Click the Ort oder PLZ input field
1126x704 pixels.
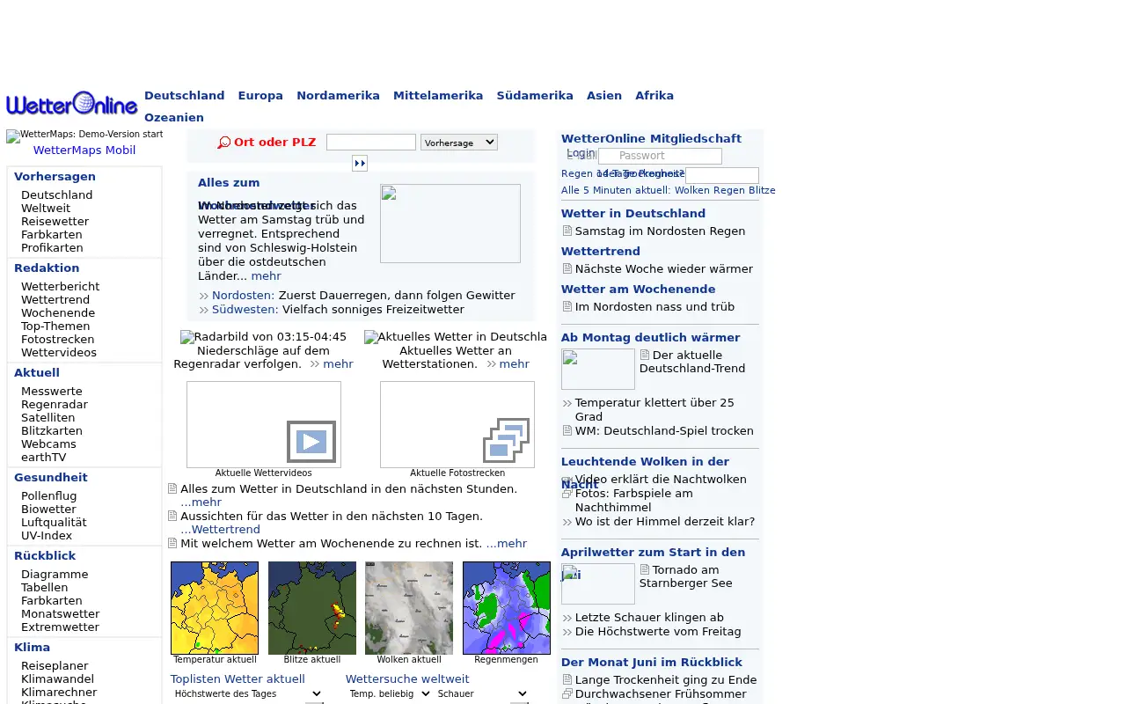click(371, 143)
